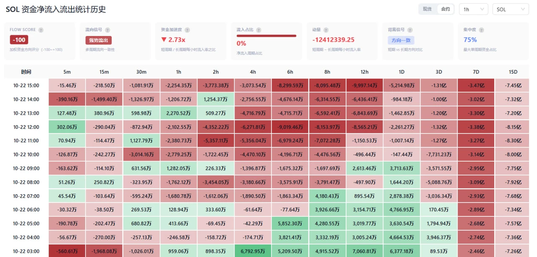Select the 15m column header
The image size is (537, 257).
pos(104,72)
